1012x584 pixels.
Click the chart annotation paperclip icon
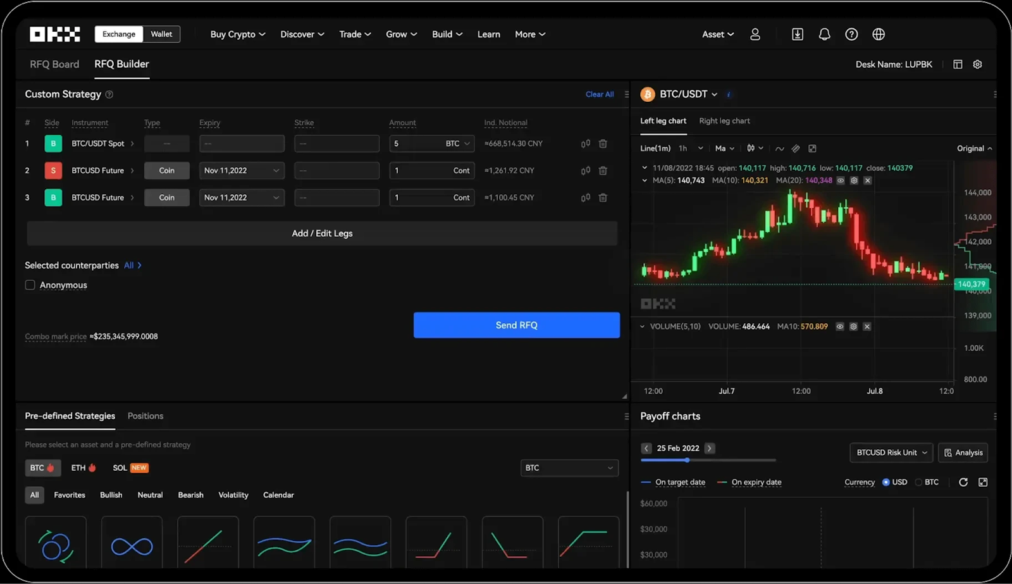[x=795, y=148]
